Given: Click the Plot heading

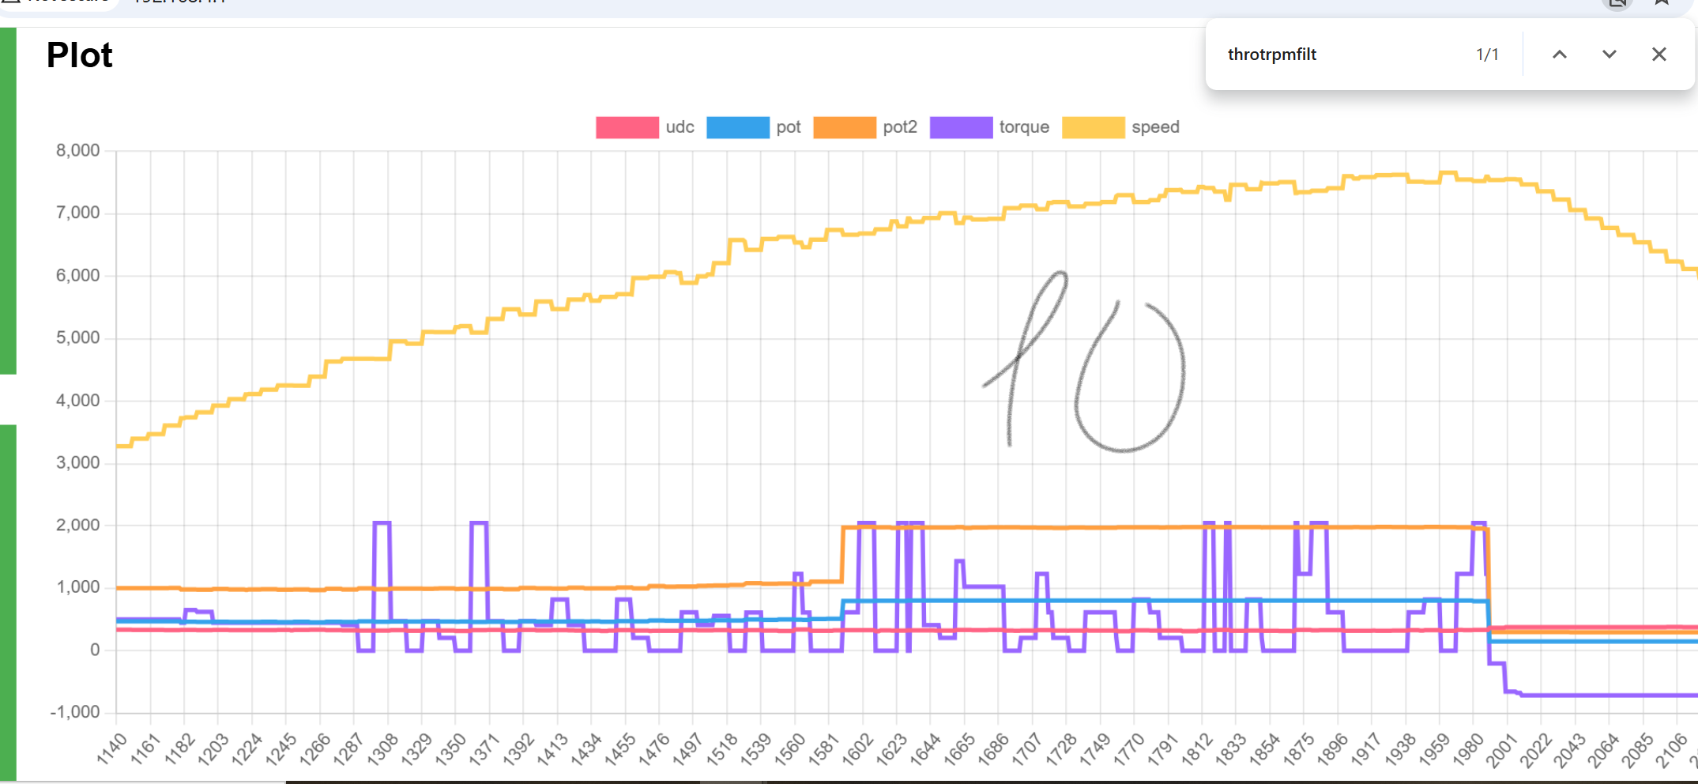Looking at the screenshot, I should (x=80, y=55).
